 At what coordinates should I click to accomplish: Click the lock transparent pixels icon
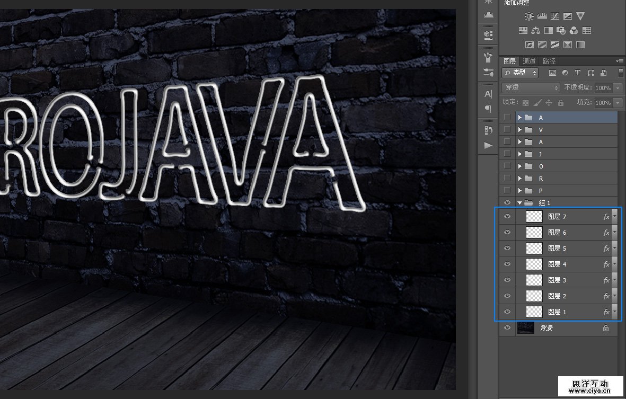(x=525, y=102)
